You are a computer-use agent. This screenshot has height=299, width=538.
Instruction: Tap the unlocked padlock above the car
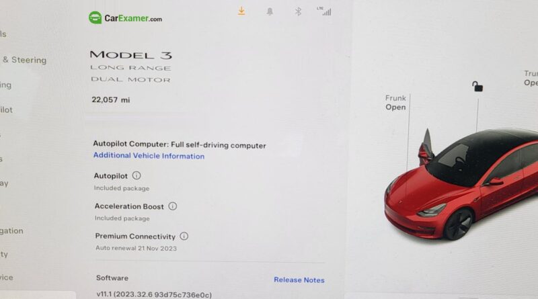point(477,87)
